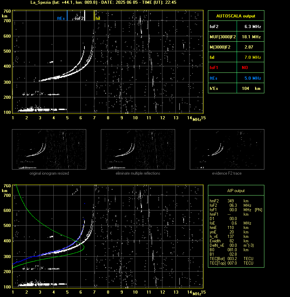
Task: Click the MUF(3000)F2 value '18.1 MHz'
Action: click(251, 37)
